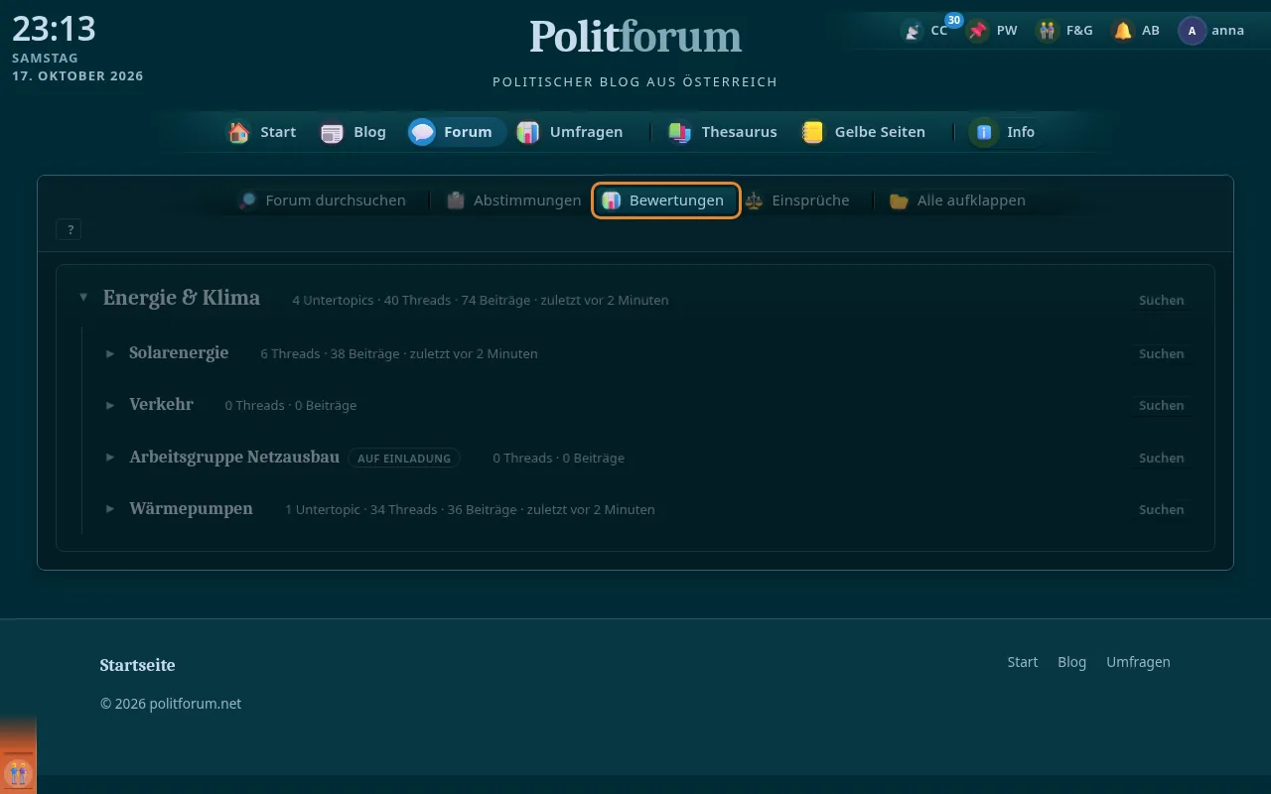Select the Bewertungen tab
Screen dimensions: 1271x794
(x=666, y=200)
